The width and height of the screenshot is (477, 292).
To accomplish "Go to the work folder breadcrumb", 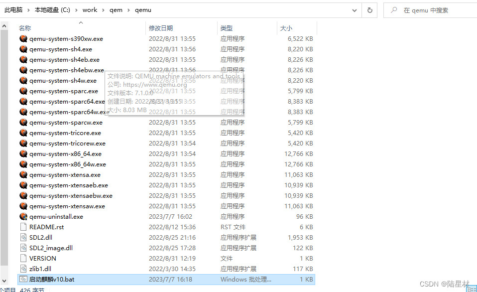I will (x=90, y=10).
